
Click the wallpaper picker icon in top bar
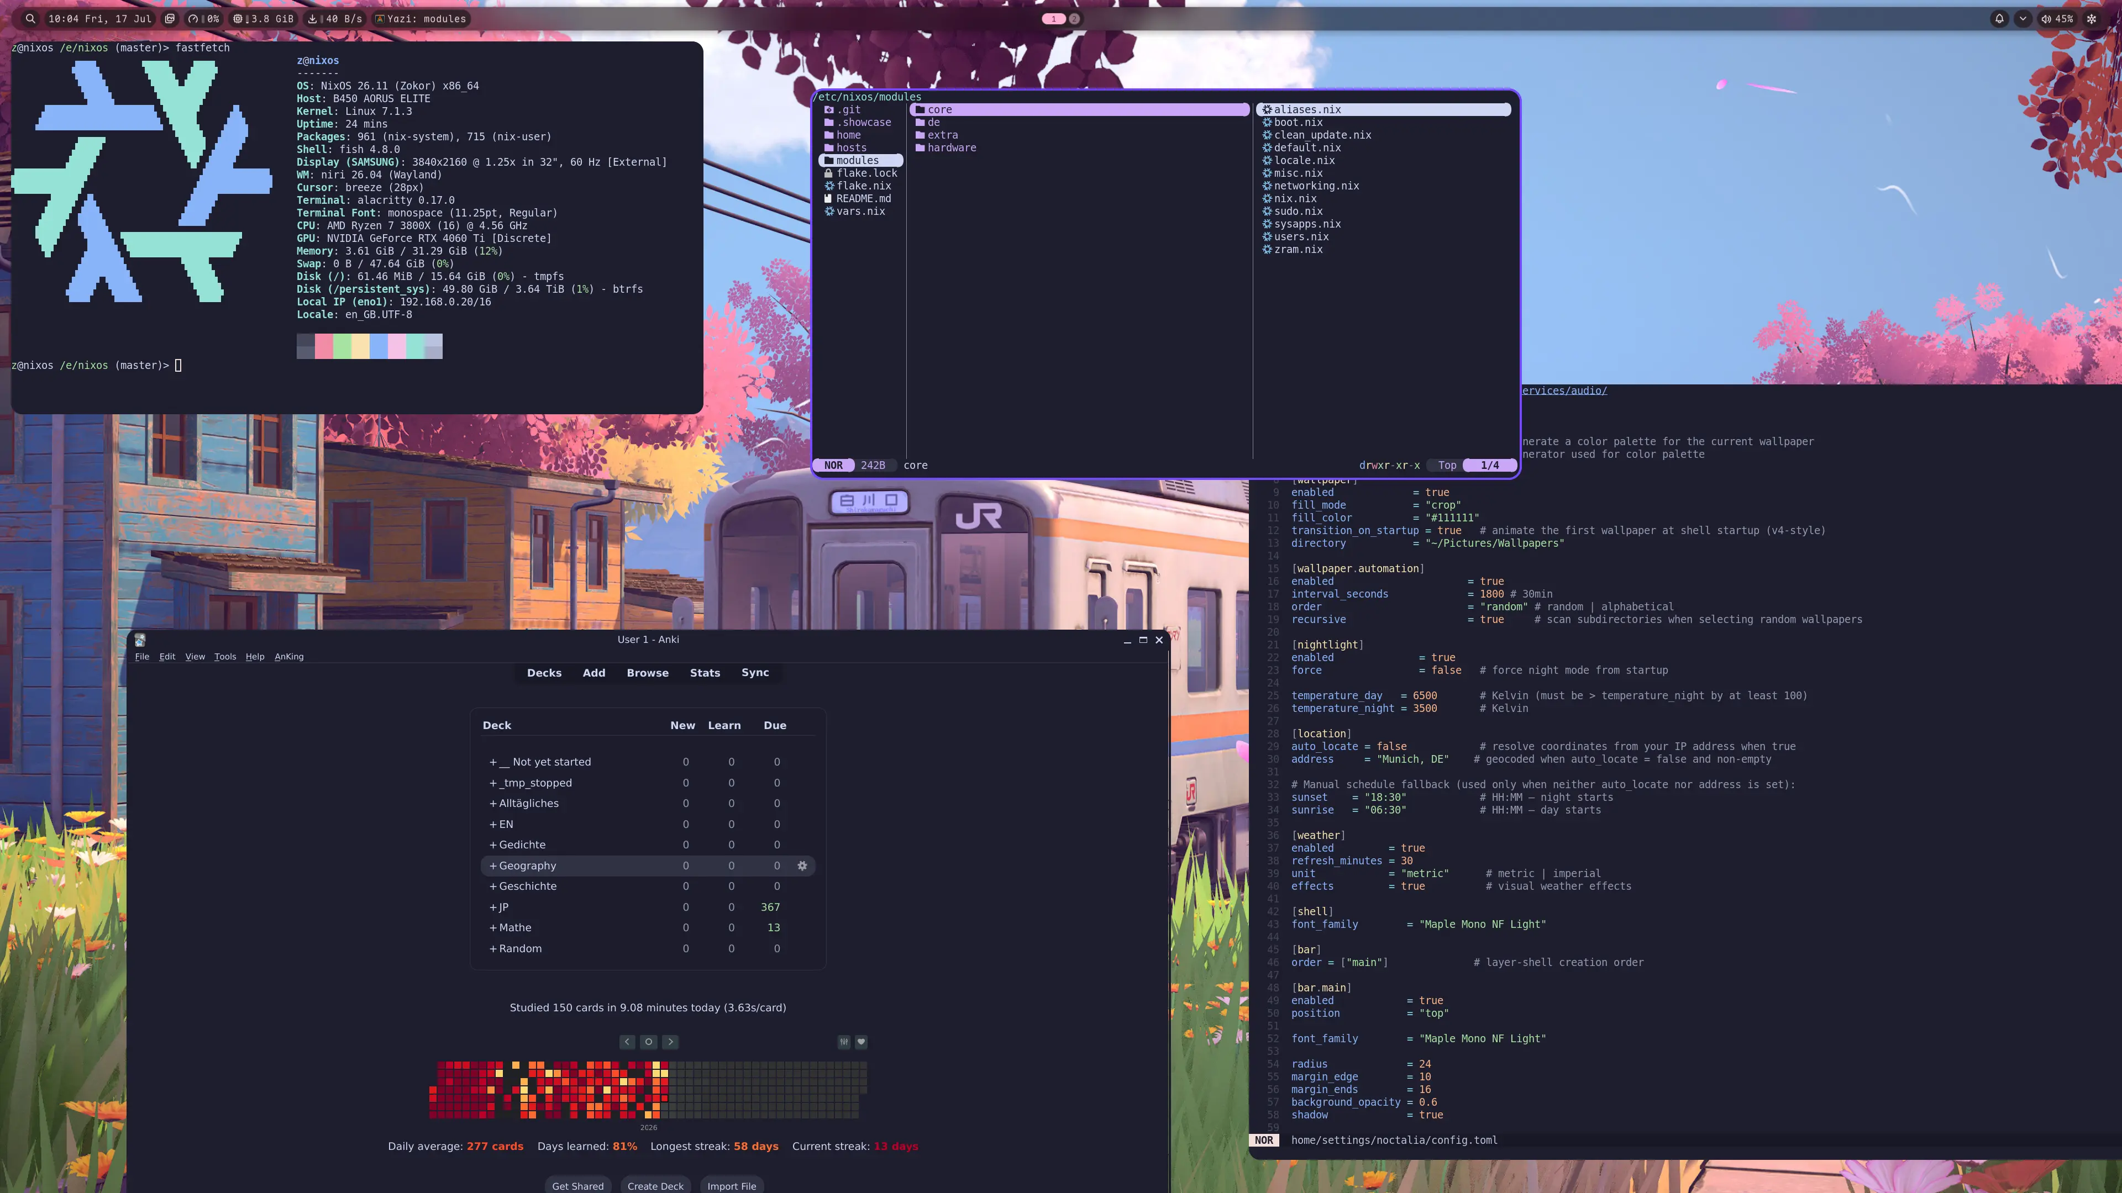(170, 19)
